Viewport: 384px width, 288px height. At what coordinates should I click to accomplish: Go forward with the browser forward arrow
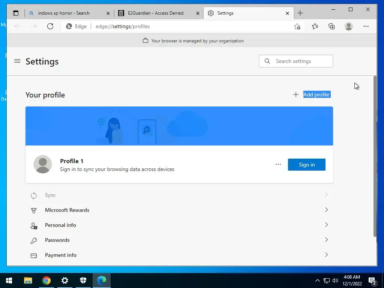coord(34,26)
